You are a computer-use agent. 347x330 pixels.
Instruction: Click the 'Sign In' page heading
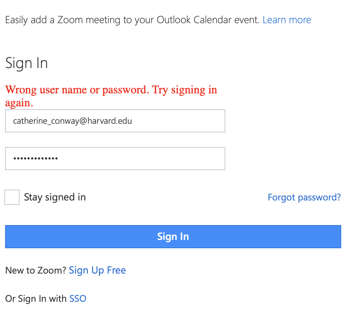coord(26,63)
